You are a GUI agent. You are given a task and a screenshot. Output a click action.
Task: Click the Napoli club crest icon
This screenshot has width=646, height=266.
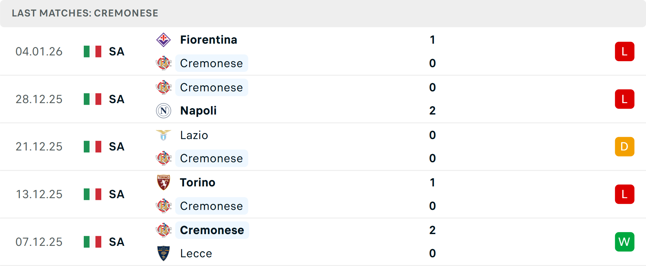[164, 111]
